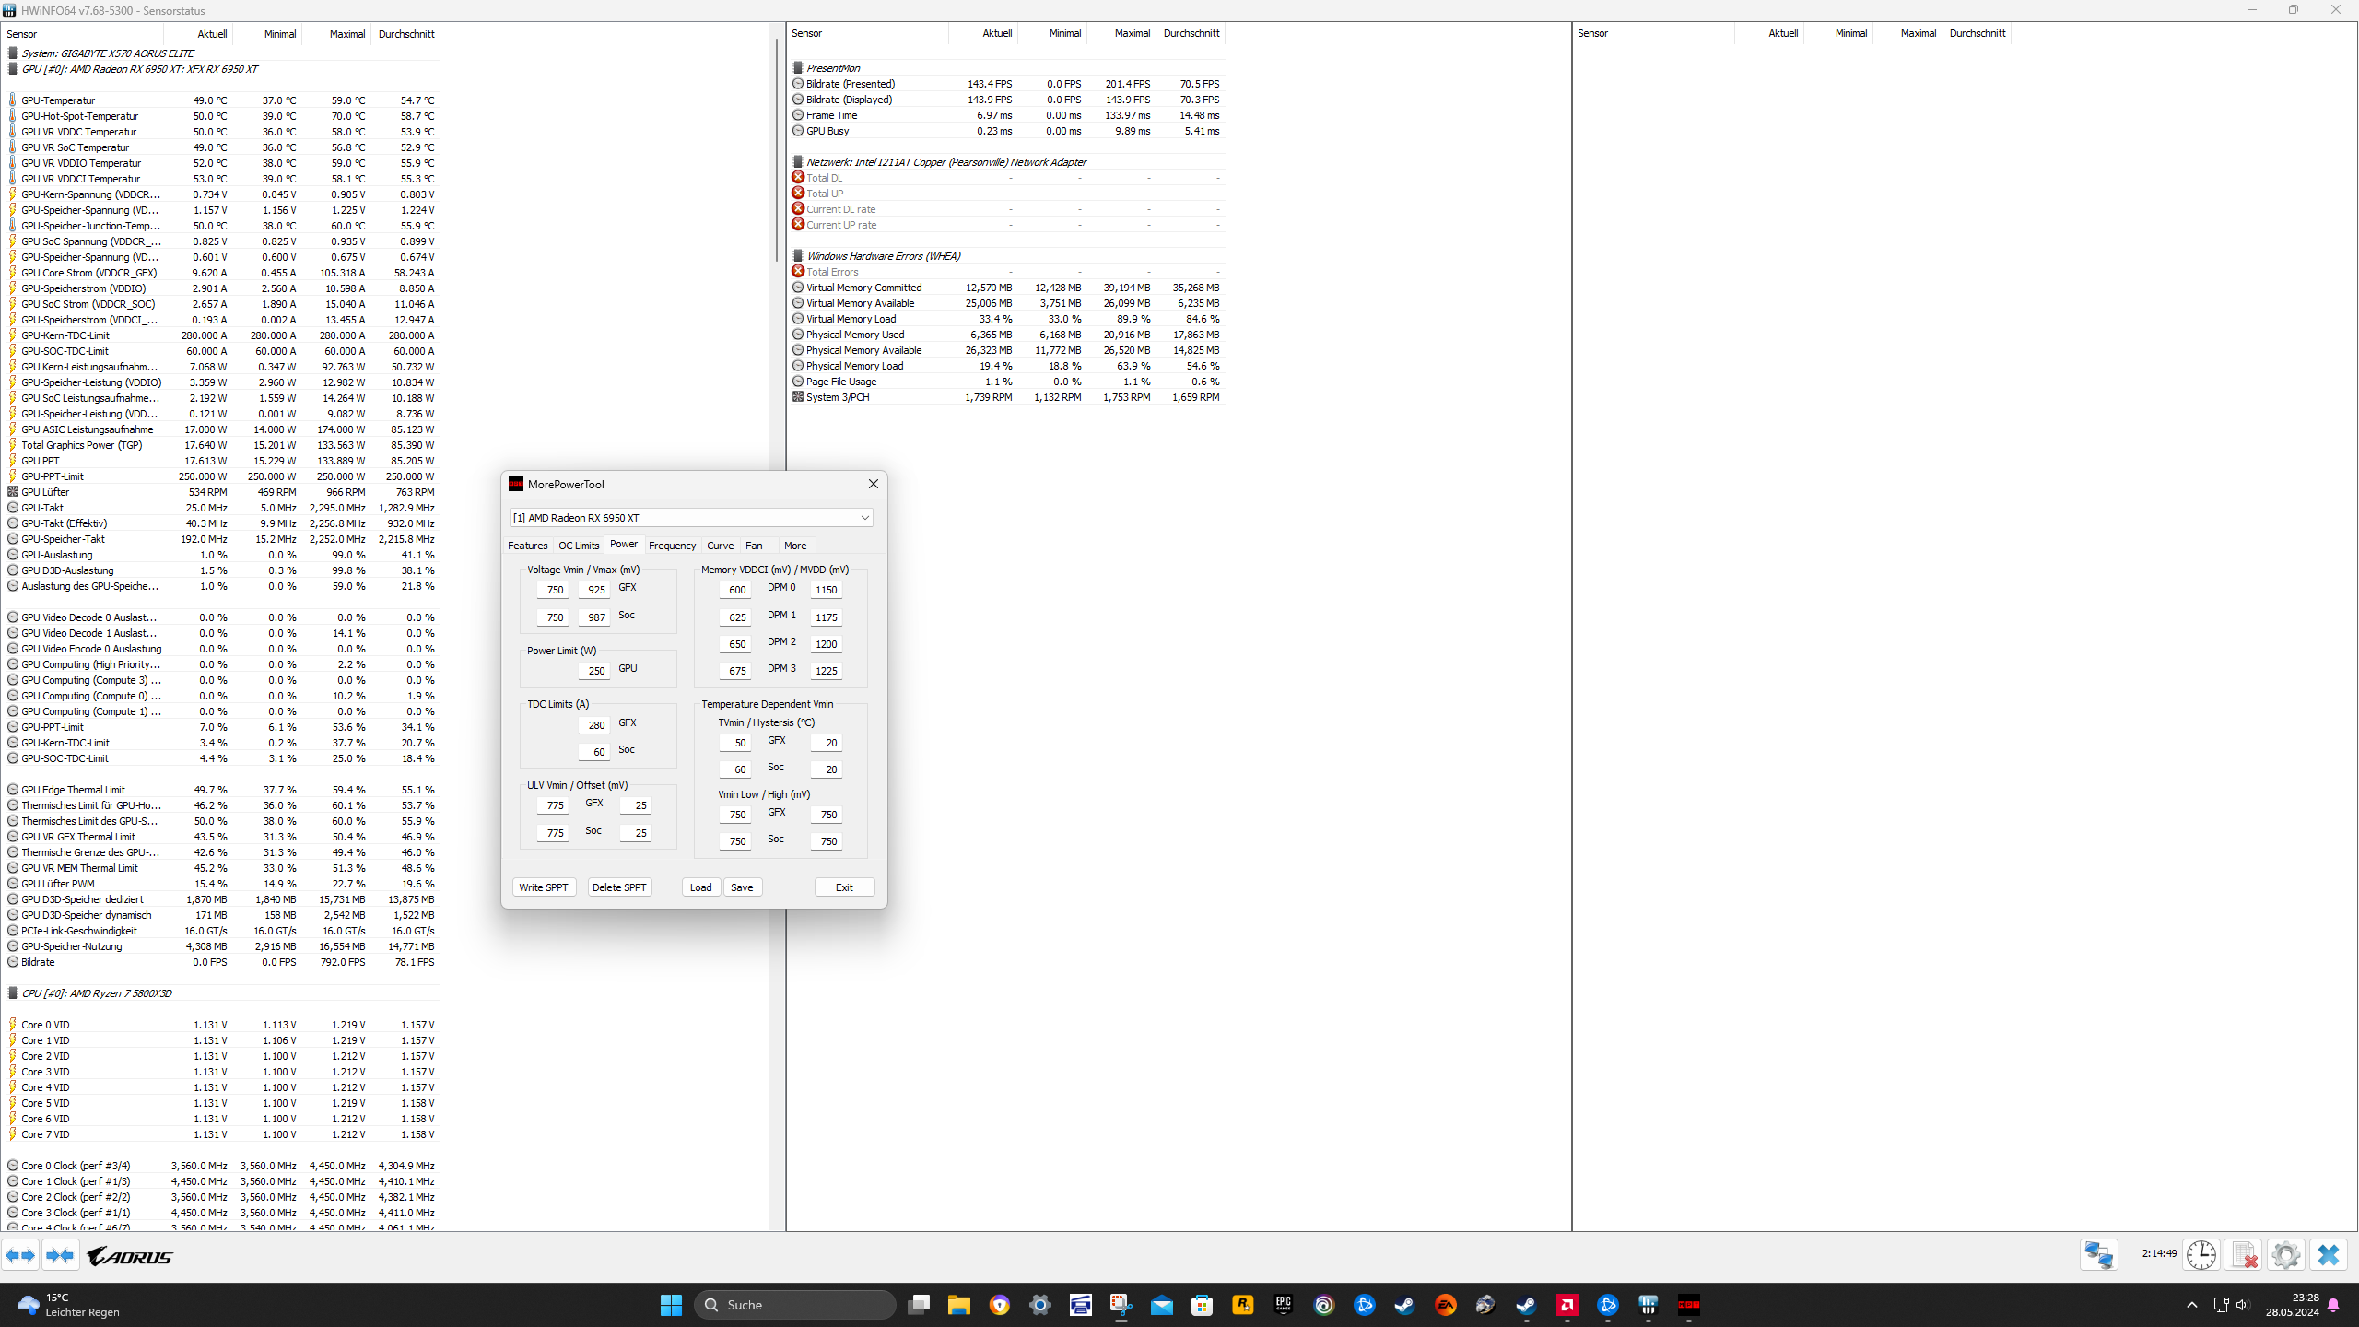Select the Fan tab in MorePowerTool

(754, 546)
